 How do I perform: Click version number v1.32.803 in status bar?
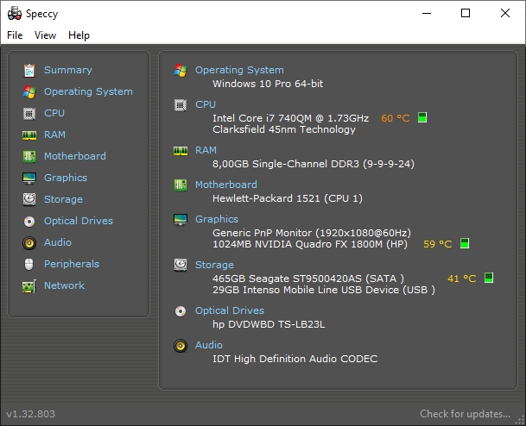(30, 414)
